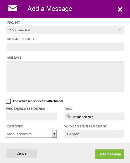
Task: Cancel the new message
Action: [x=22, y=153]
